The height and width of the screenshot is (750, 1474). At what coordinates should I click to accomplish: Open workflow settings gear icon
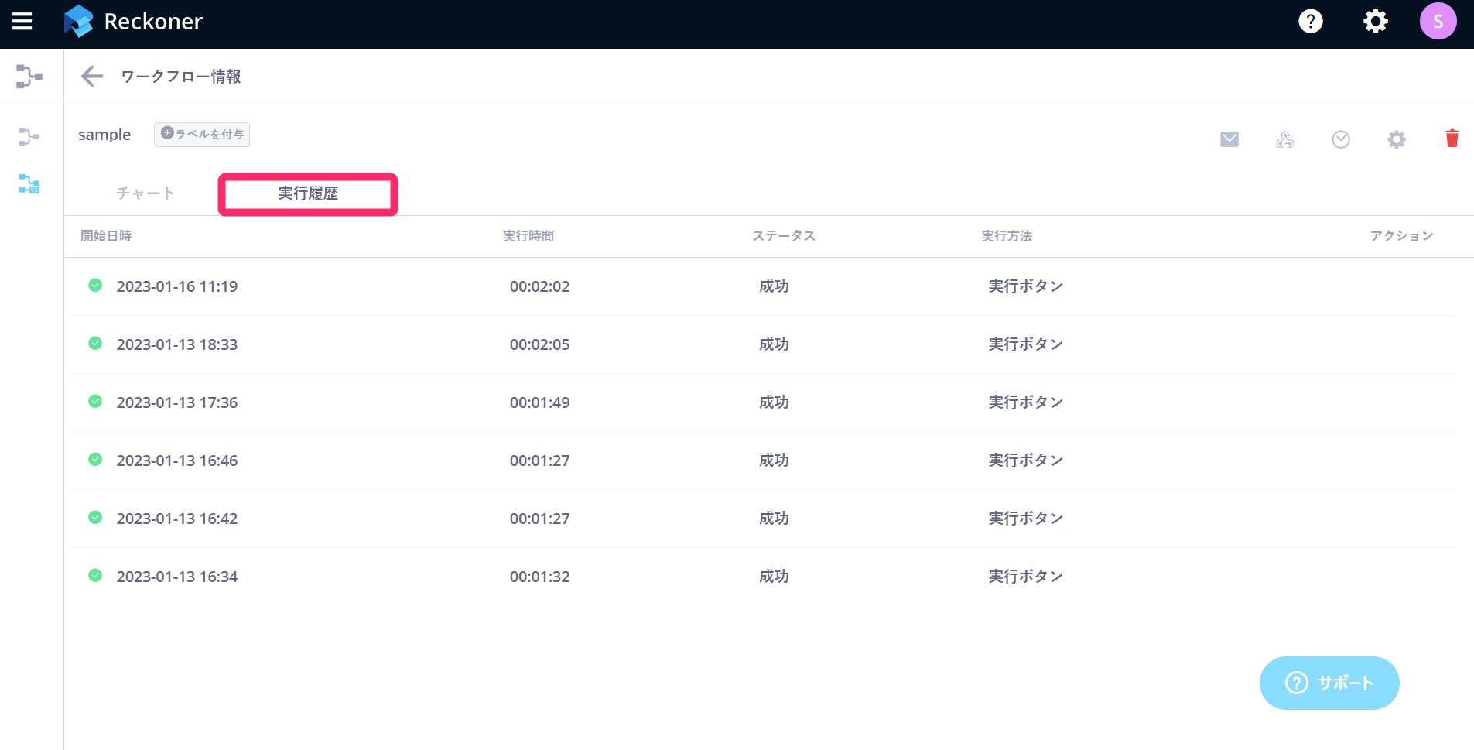tap(1396, 139)
